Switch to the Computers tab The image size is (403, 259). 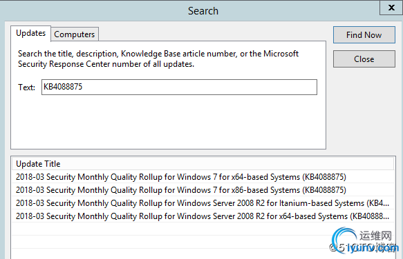tap(75, 34)
